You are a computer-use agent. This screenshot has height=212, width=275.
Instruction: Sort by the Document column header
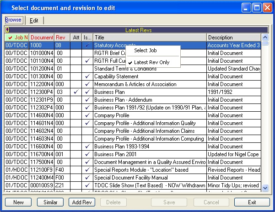42,38
